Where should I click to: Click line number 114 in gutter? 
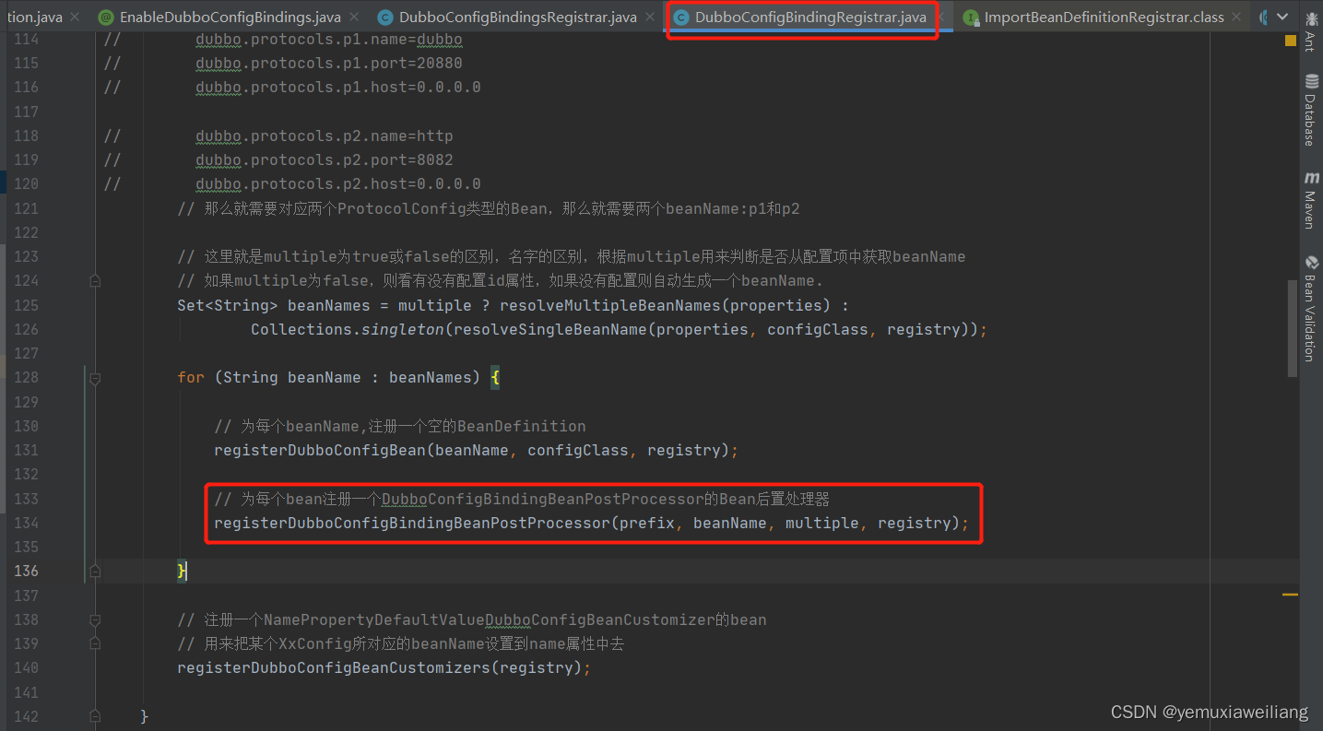(26, 39)
